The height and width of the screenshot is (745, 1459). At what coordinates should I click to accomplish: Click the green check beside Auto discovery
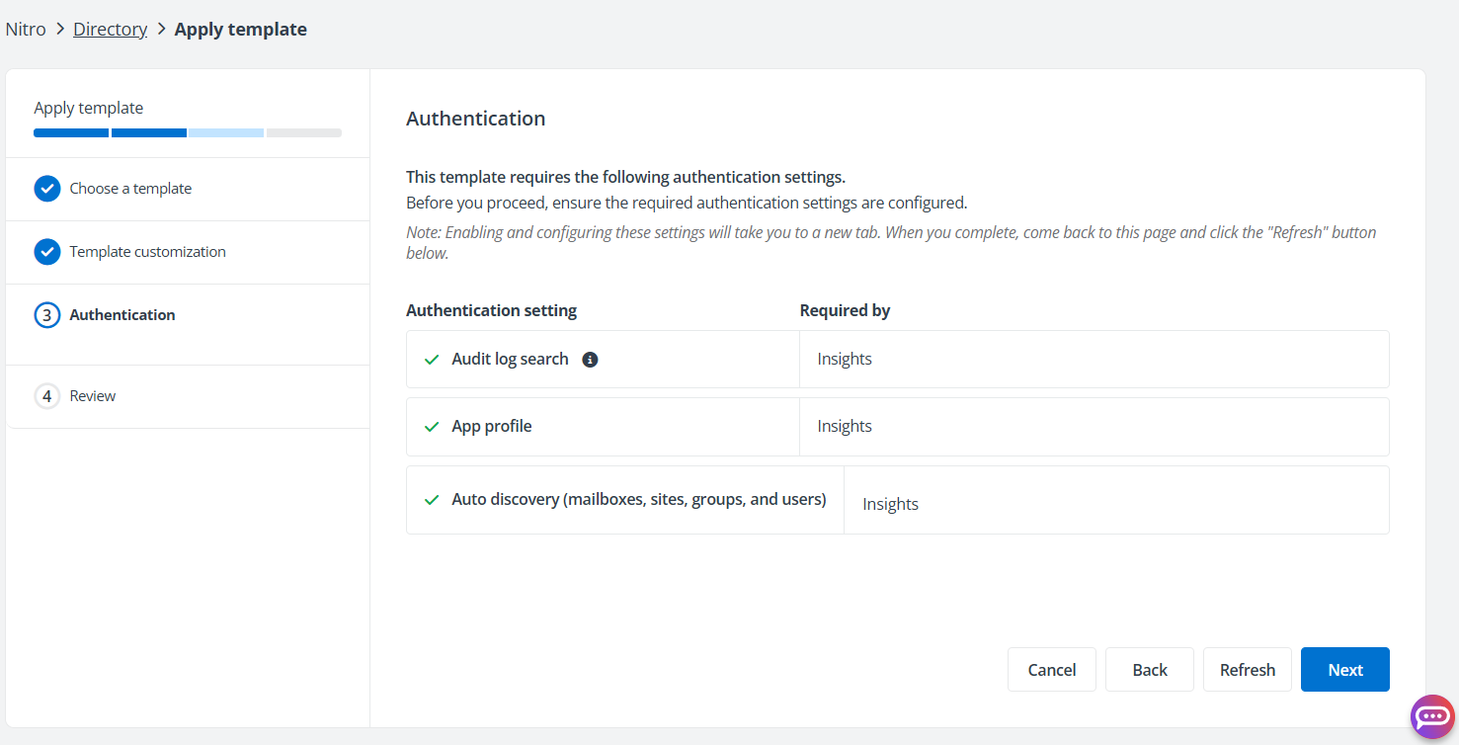click(x=431, y=499)
